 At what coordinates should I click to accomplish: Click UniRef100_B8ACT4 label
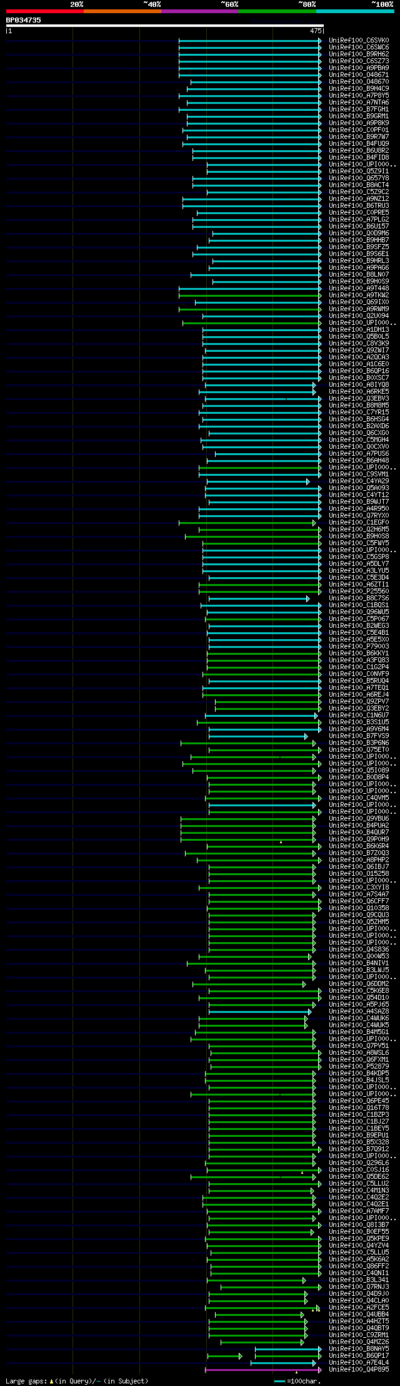pyautogui.click(x=359, y=185)
